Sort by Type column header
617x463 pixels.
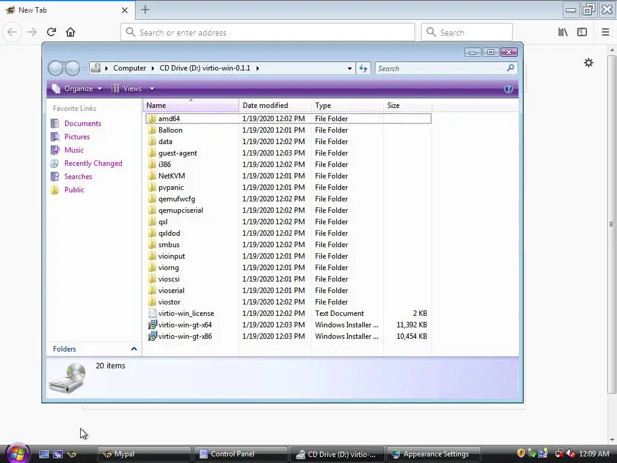click(347, 105)
